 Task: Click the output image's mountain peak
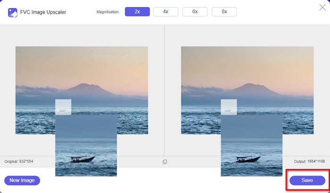click(x=249, y=86)
